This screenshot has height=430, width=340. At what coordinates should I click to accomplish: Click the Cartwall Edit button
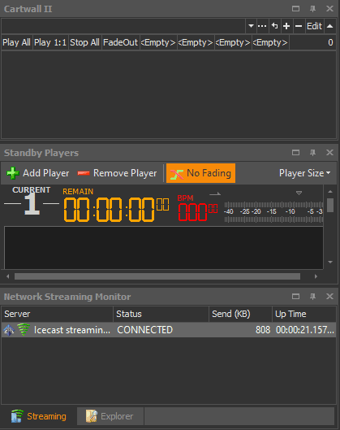tap(314, 26)
